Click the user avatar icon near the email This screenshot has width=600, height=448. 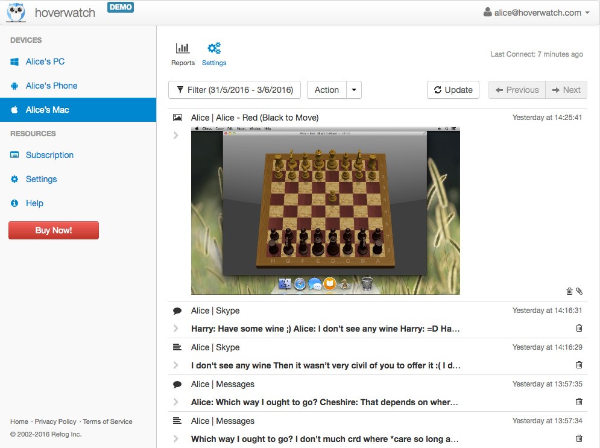point(487,12)
